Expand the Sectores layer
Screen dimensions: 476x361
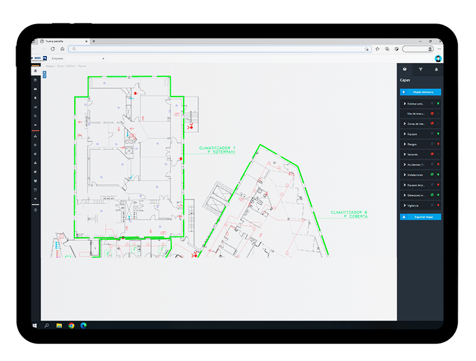pyautogui.click(x=404, y=154)
